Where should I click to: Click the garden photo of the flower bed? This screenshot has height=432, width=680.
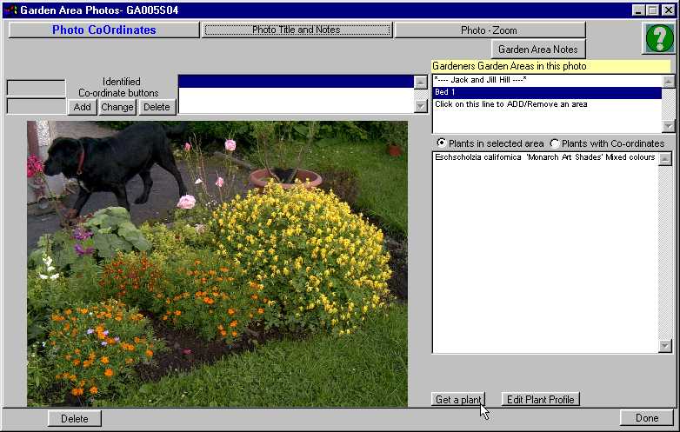click(x=217, y=263)
